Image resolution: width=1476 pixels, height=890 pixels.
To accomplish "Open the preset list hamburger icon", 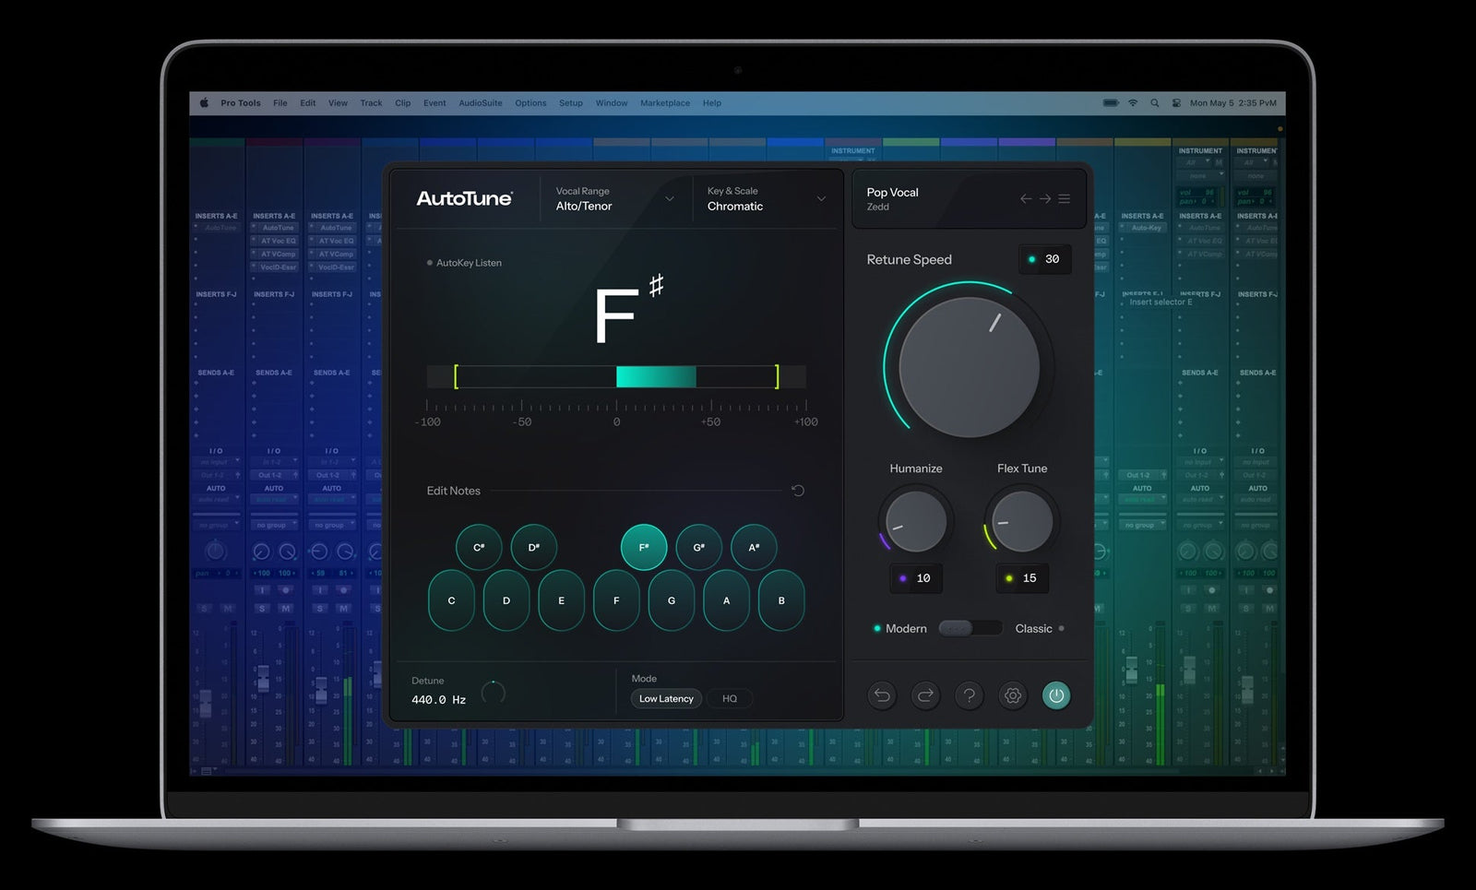I will coord(1065,199).
